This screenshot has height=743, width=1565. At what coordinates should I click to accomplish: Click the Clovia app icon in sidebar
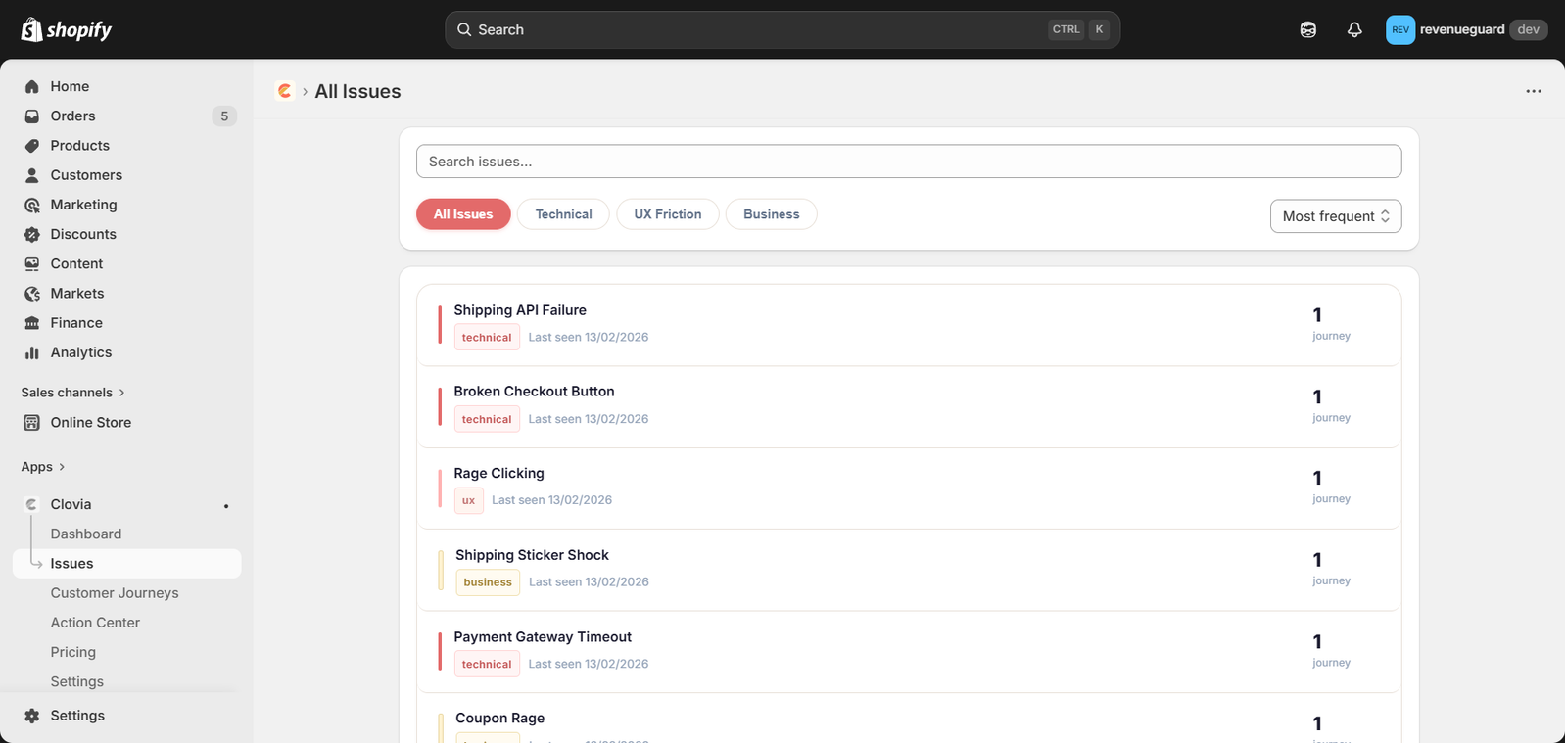(x=32, y=504)
